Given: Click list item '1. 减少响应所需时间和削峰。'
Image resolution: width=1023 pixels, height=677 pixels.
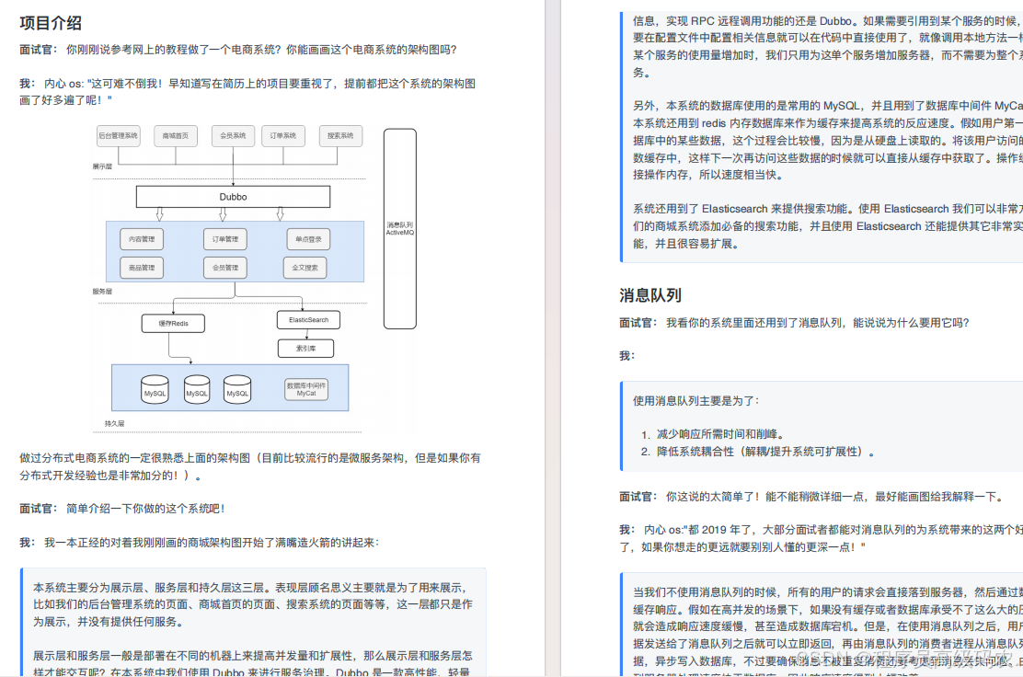Looking at the screenshot, I should 714,434.
